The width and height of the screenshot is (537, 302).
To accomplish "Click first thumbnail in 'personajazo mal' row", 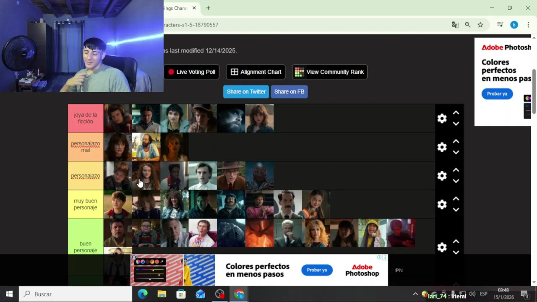I will point(118,147).
